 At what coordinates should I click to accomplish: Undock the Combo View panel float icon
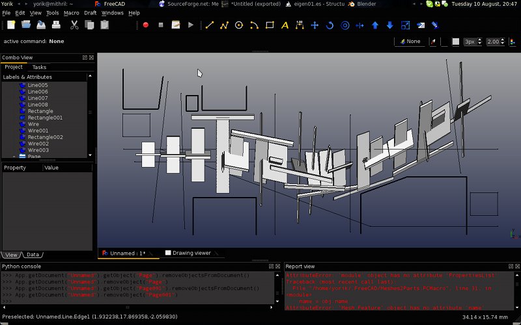[85, 57]
